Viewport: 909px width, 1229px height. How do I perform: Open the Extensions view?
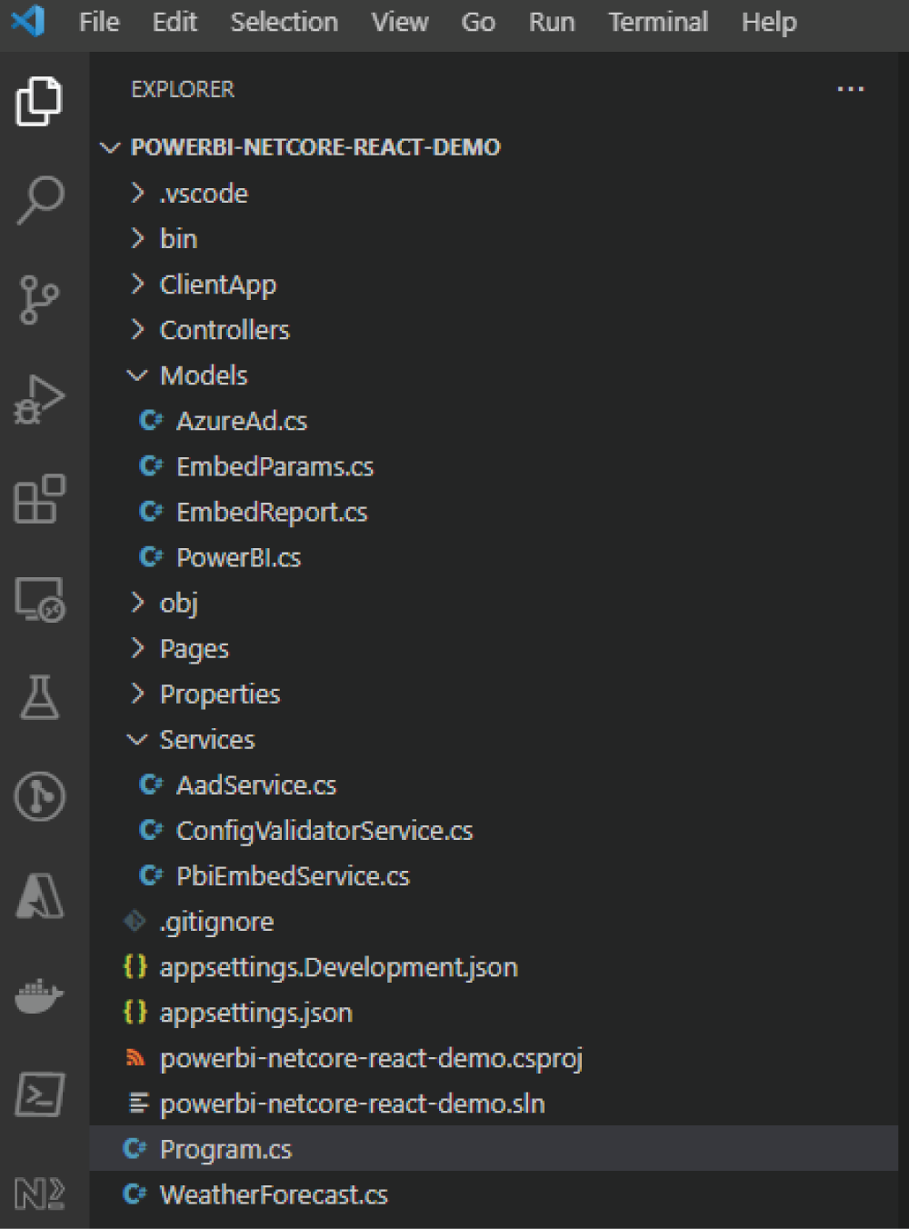click(x=40, y=499)
